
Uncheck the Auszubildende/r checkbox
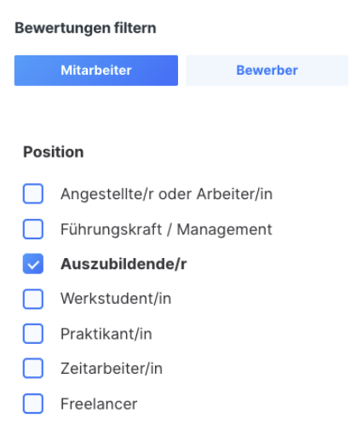33,264
